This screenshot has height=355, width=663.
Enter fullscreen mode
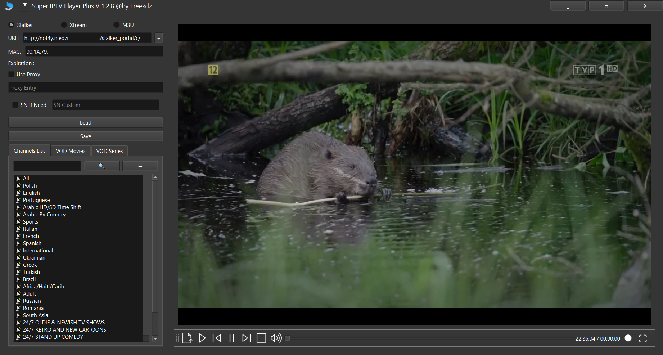point(643,338)
